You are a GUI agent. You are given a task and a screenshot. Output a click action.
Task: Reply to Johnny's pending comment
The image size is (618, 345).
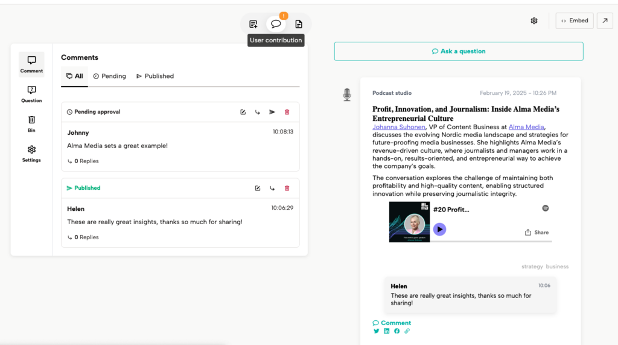257,112
